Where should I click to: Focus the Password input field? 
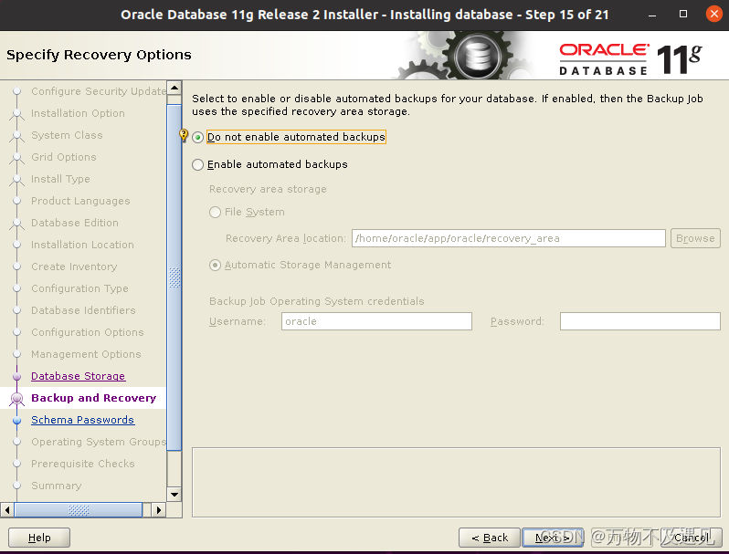tap(639, 321)
